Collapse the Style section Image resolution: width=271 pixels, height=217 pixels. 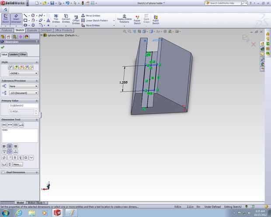click(37, 62)
